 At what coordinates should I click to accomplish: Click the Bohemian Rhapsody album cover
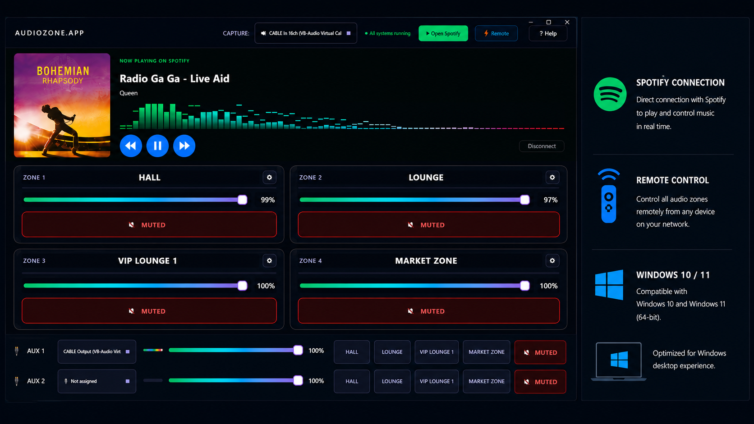62,105
